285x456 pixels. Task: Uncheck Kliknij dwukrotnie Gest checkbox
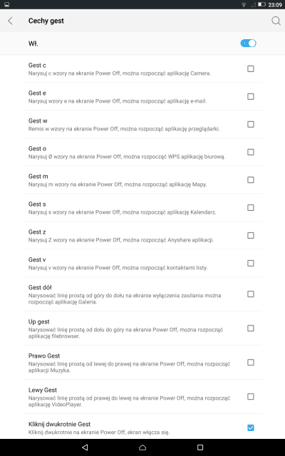(250, 427)
